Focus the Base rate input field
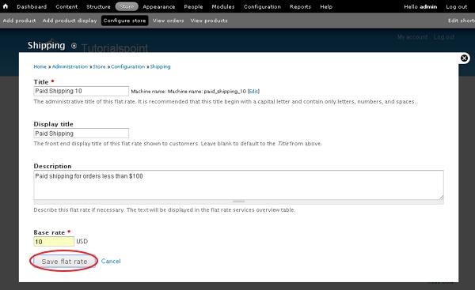 point(54,242)
